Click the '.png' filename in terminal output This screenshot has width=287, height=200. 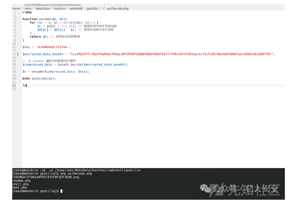pos(45,177)
